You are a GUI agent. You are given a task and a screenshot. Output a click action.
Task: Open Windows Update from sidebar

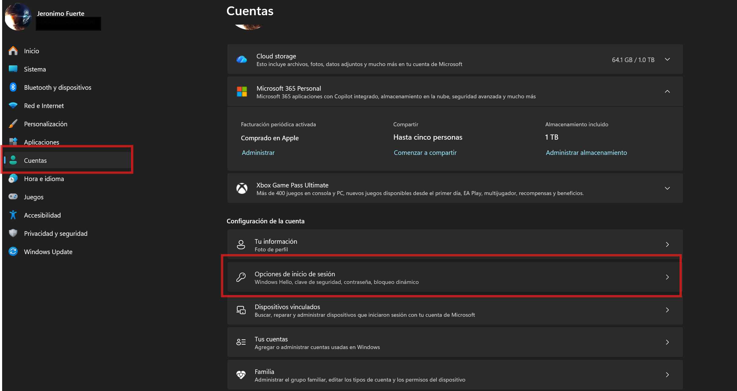click(68, 252)
